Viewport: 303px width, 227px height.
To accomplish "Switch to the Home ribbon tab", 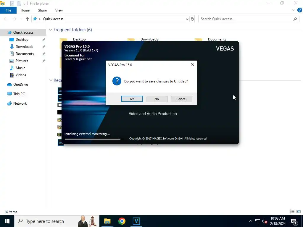I will coord(25,10).
